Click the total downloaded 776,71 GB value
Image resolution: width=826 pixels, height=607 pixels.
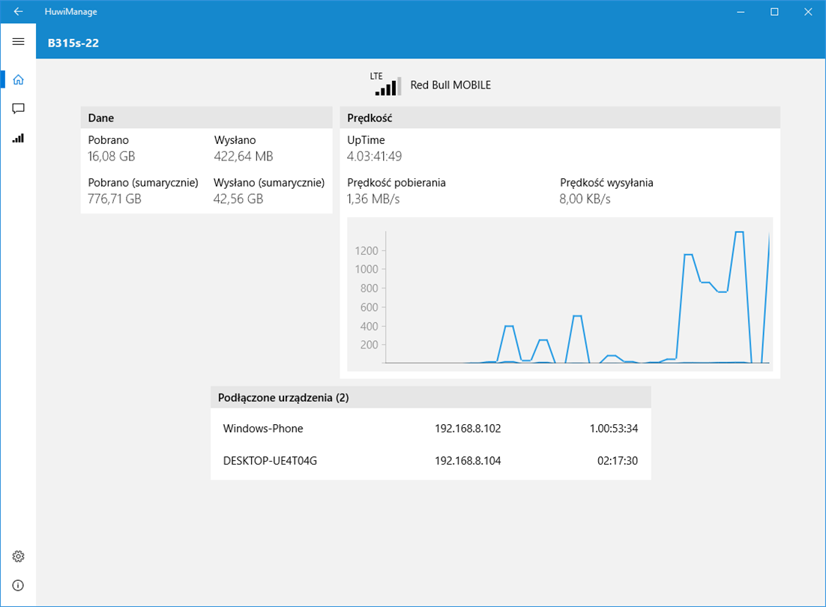tap(115, 199)
